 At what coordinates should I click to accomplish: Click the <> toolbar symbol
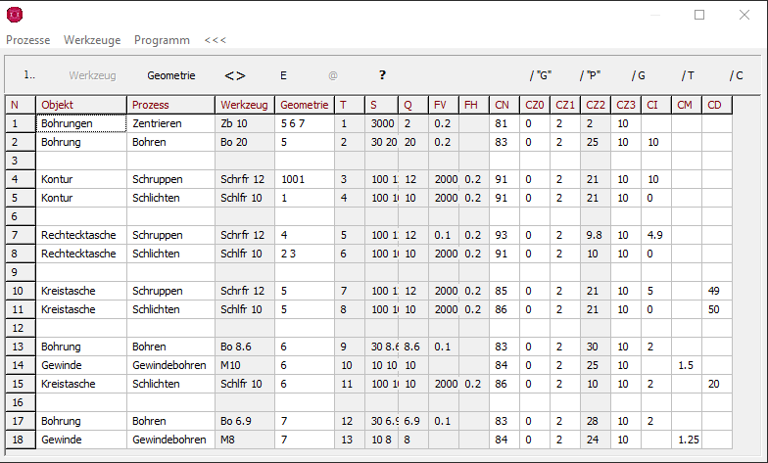(235, 74)
